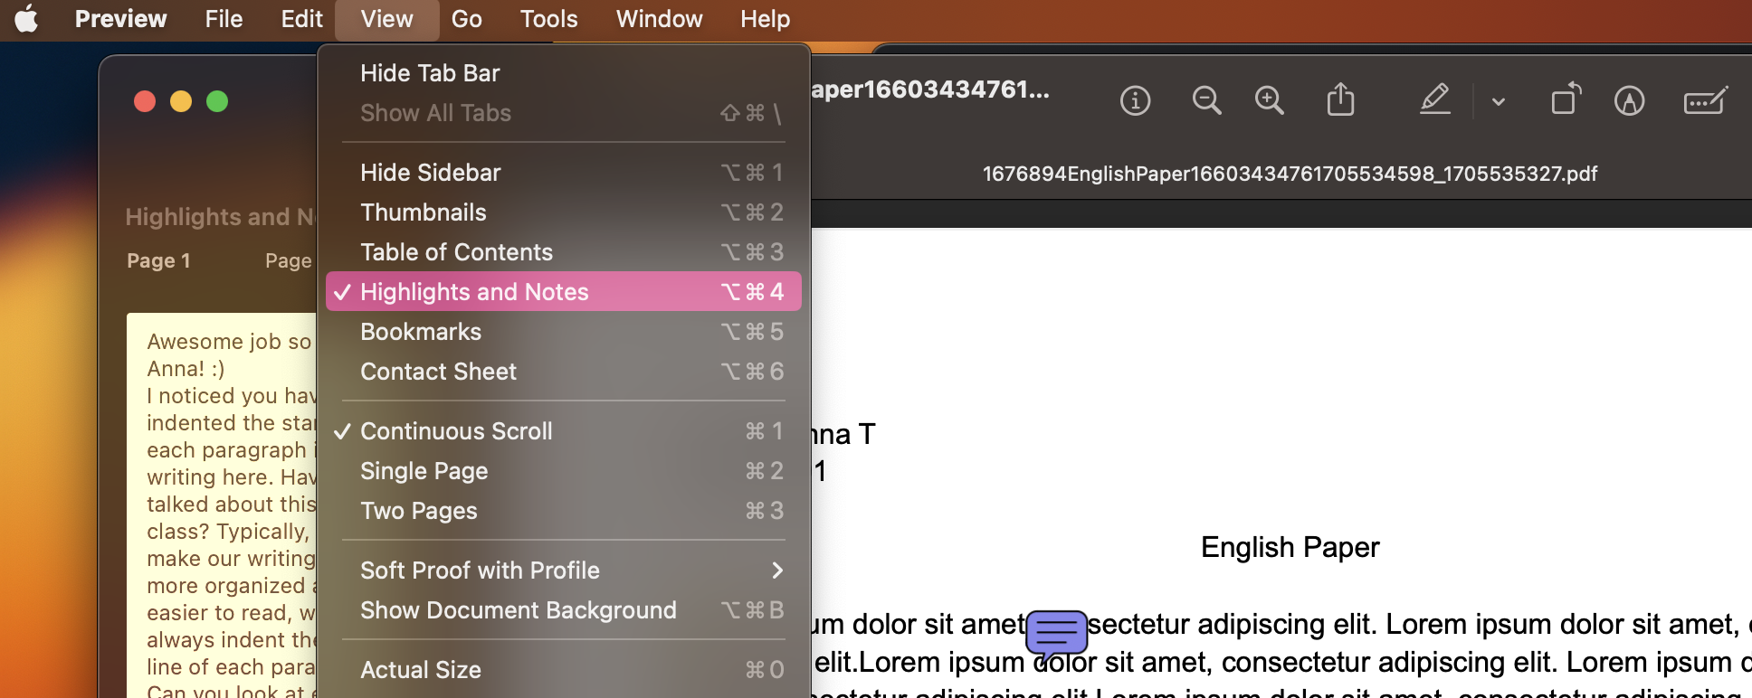Viewport: 1752px width, 698px height.
Task: Select Two Pages display mode
Action: pos(563,511)
